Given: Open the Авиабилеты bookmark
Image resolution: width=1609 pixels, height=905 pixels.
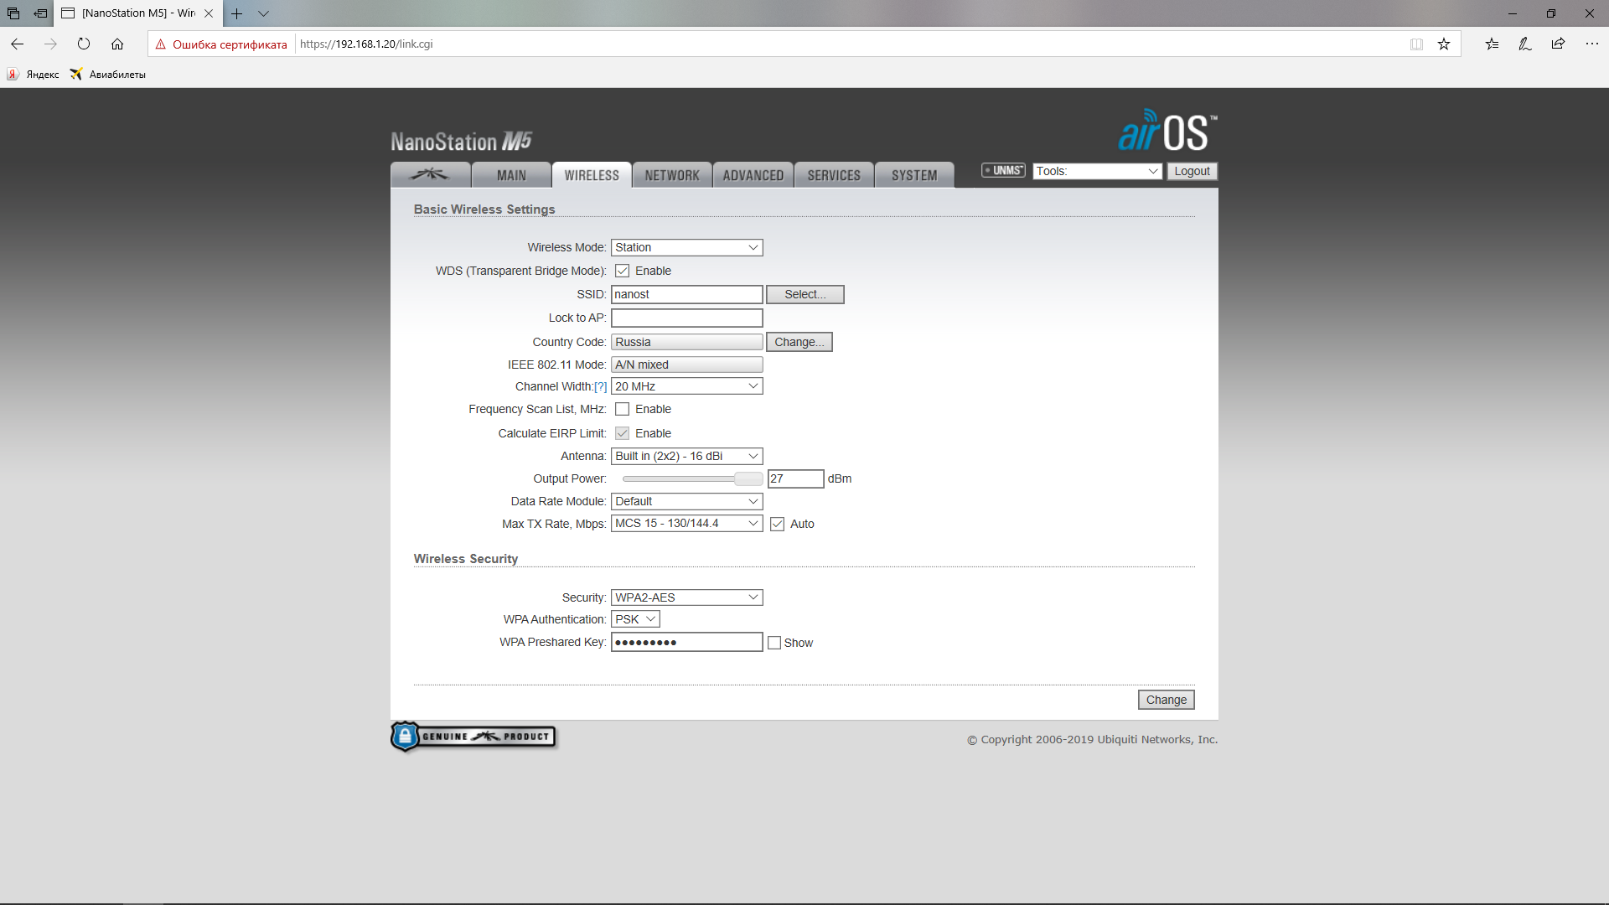Looking at the screenshot, I should 108,75.
